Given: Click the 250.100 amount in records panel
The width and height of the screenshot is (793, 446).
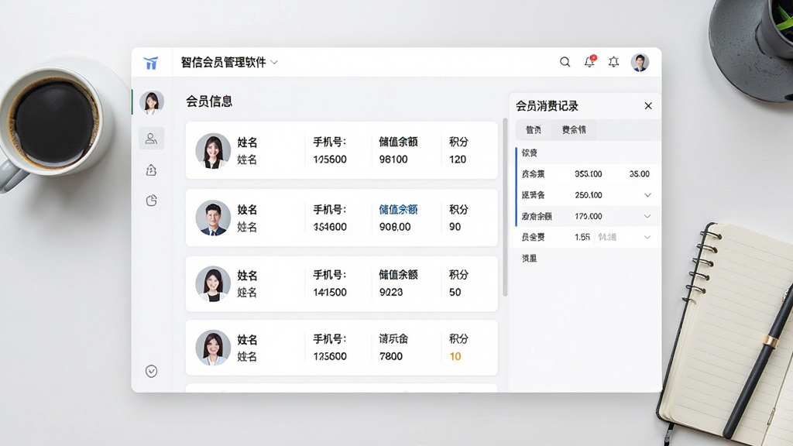Looking at the screenshot, I should [x=589, y=195].
